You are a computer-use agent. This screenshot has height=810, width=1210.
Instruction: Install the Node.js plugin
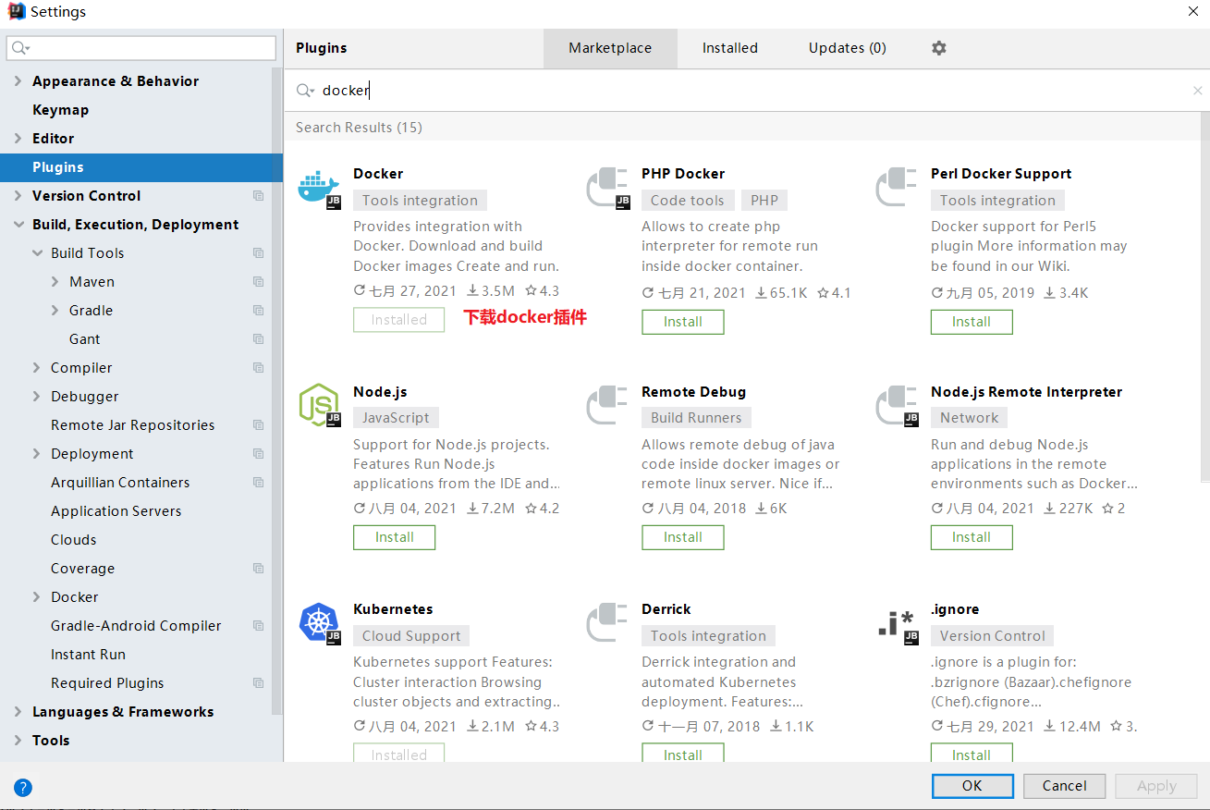coord(395,537)
